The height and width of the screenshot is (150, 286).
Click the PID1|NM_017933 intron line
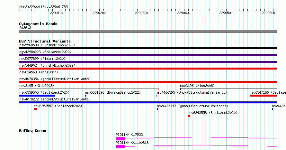point(201,137)
